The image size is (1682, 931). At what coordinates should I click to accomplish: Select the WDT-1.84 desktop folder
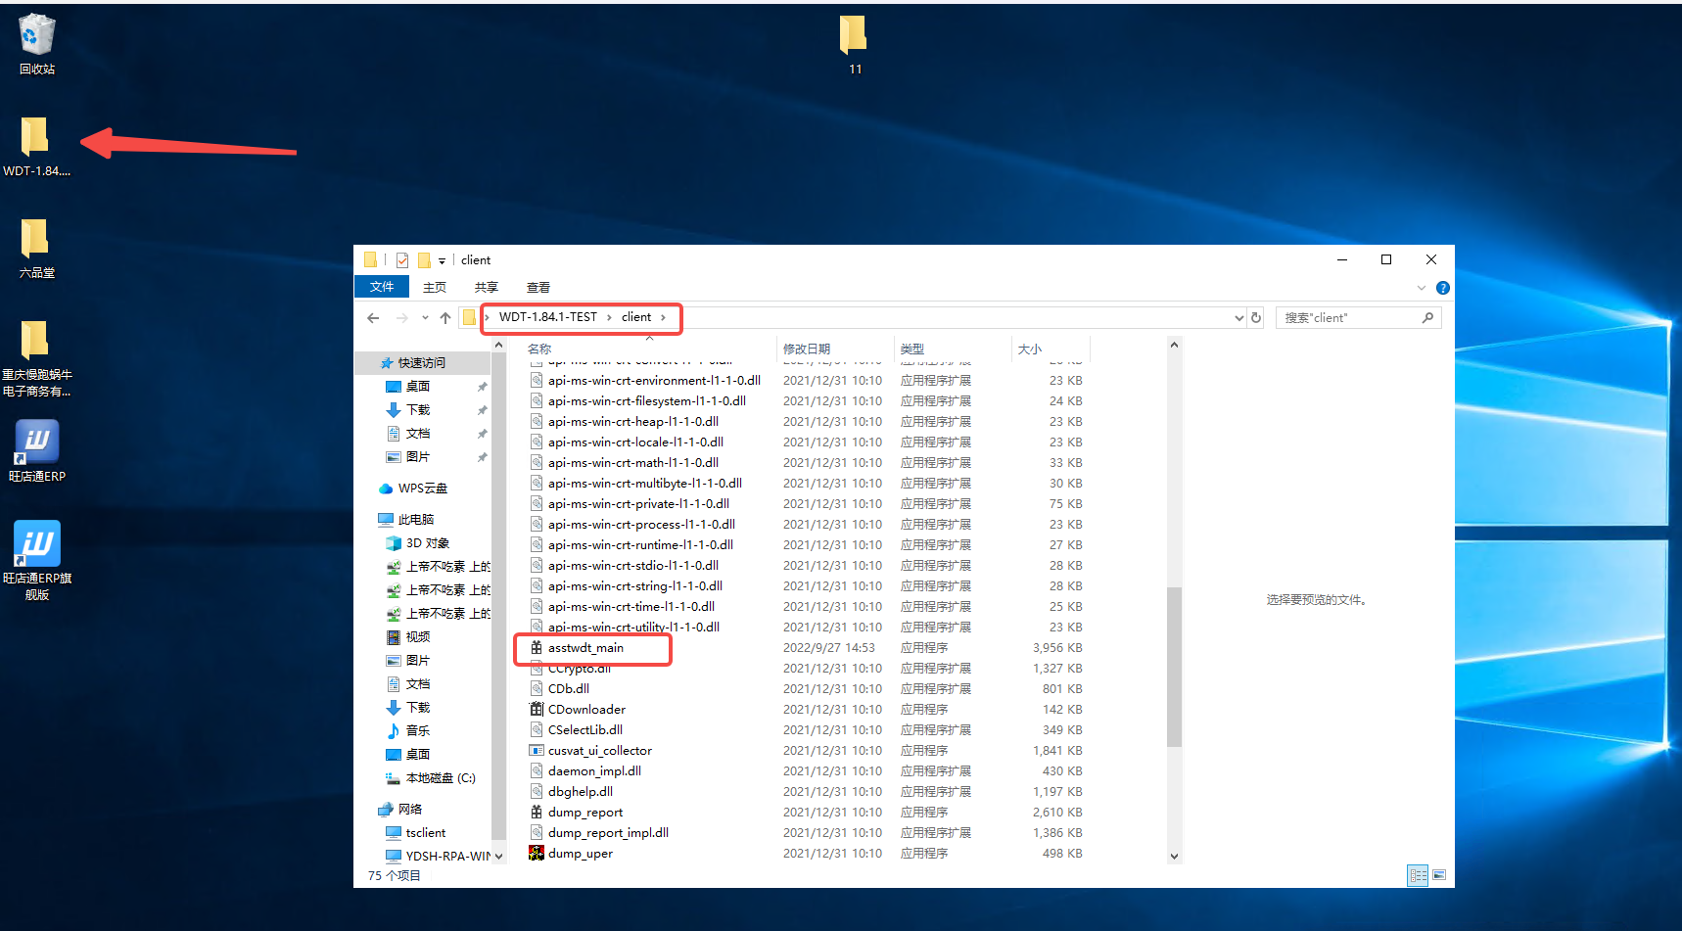tap(36, 147)
